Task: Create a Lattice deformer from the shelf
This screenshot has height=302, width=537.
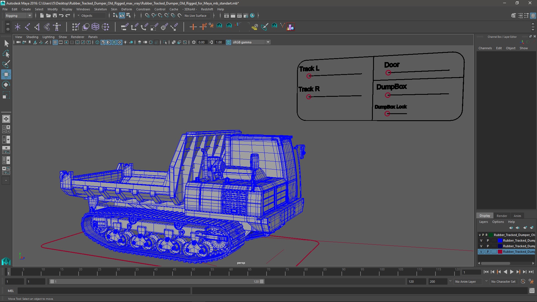Action: click(95, 27)
